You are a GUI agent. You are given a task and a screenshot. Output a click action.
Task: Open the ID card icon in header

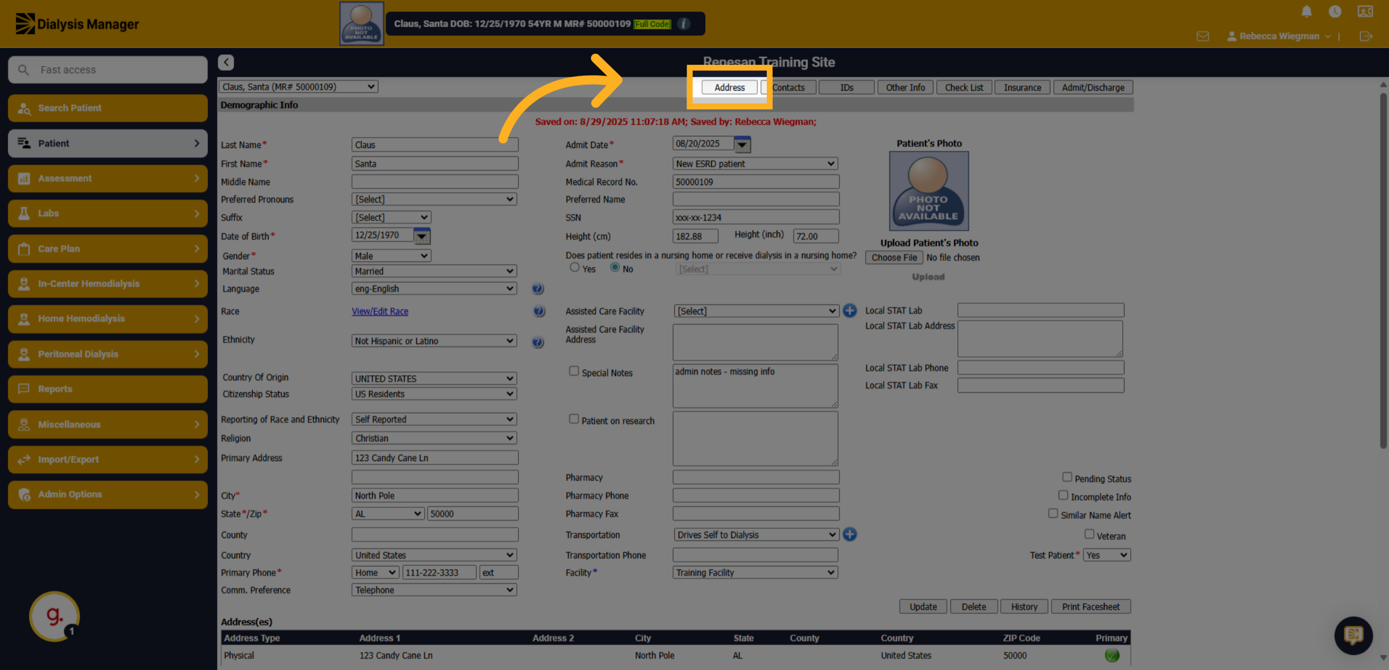[x=1365, y=12]
